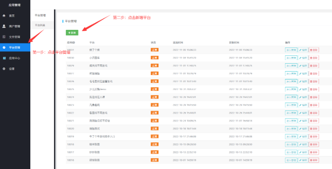
Task: Edit the platform with ID 10021
Action: [x=303, y=121]
